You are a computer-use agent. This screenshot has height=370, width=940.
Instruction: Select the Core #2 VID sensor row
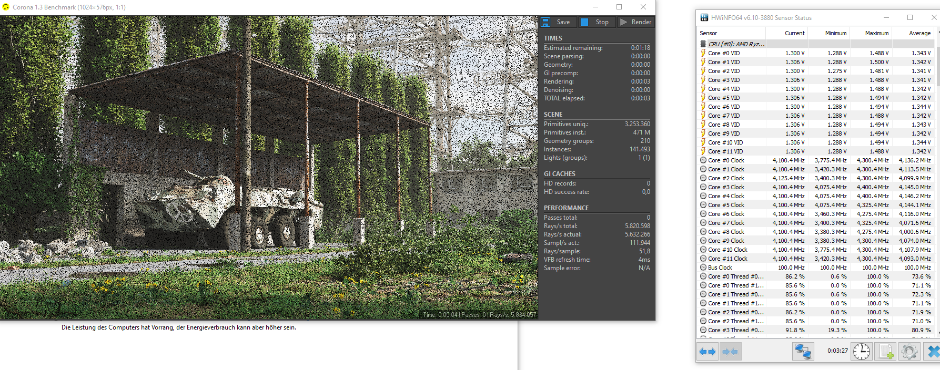[x=815, y=71]
